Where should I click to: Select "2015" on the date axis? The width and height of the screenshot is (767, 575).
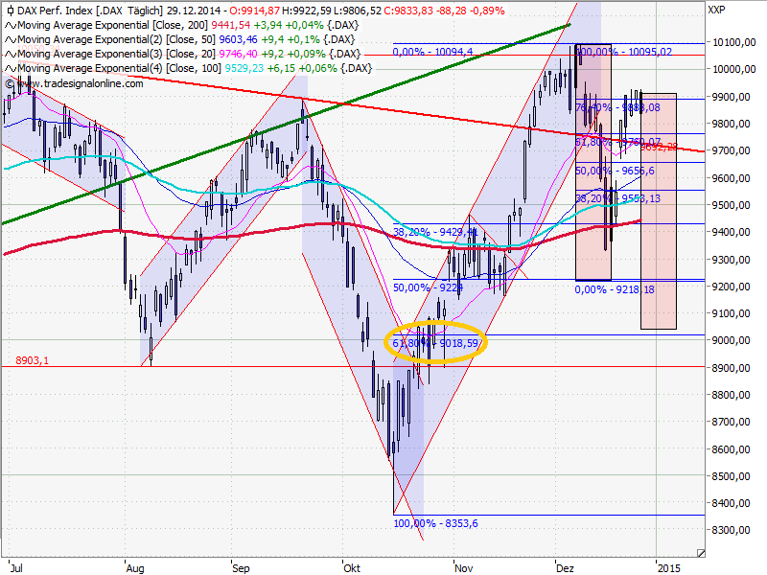tap(670, 567)
